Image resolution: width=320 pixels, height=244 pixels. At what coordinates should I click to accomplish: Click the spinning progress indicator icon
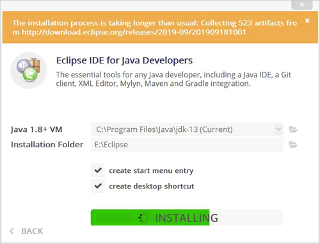(143, 218)
